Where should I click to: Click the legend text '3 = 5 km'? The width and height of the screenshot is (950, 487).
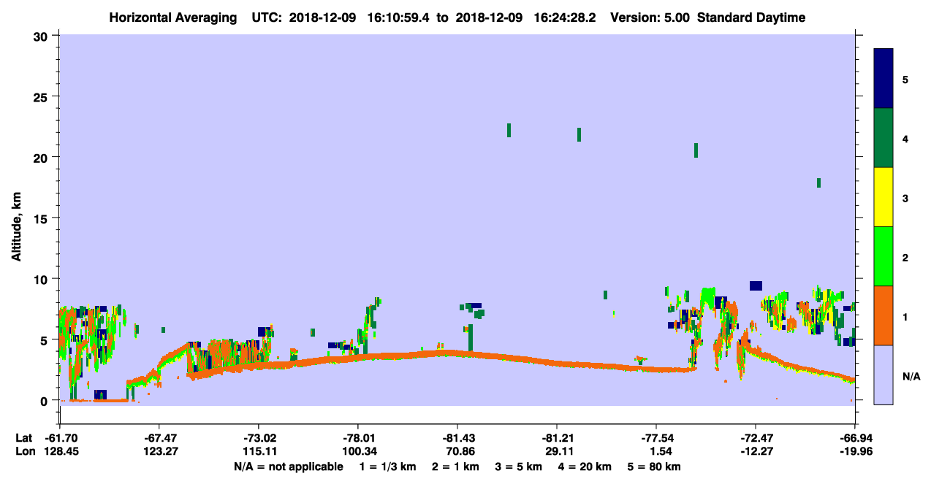pos(519,467)
